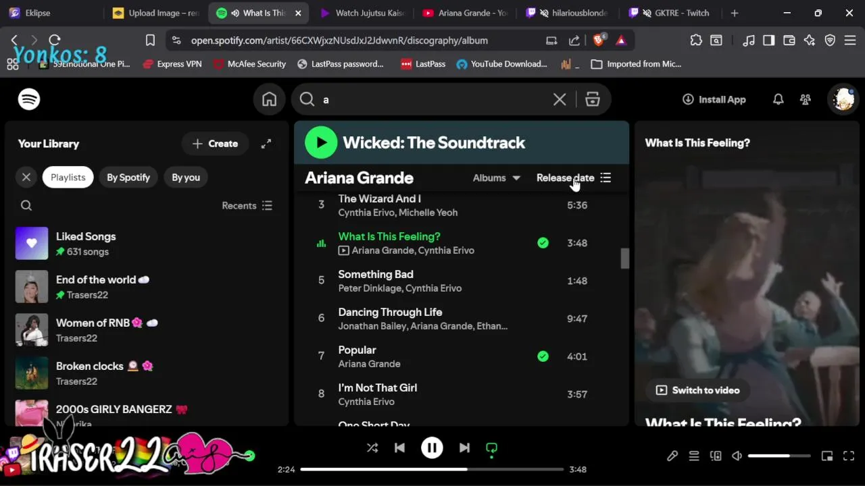Screen dimensions: 865x486
Task: Toggle shuffle playback
Action: 372,448
